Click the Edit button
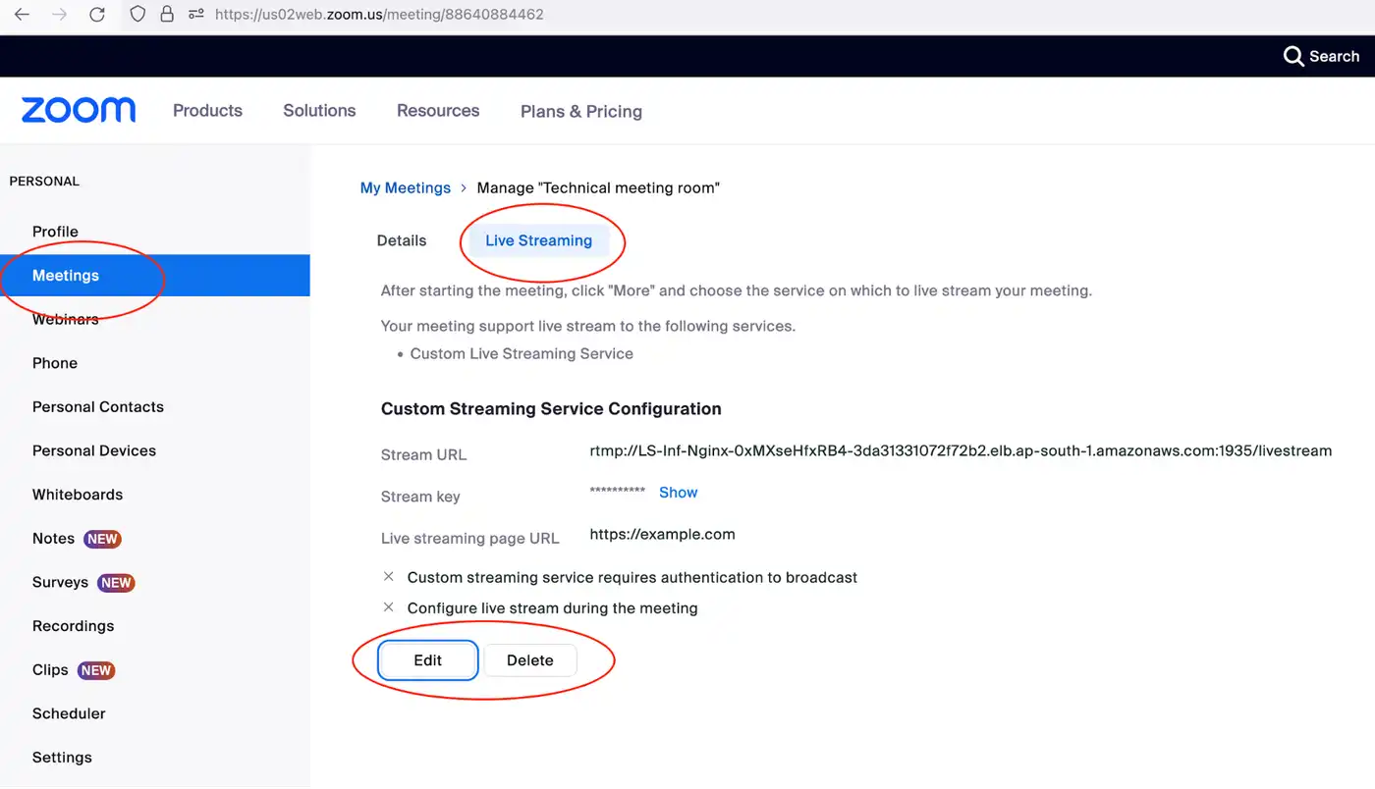This screenshot has width=1375, height=789. [427, 660]
